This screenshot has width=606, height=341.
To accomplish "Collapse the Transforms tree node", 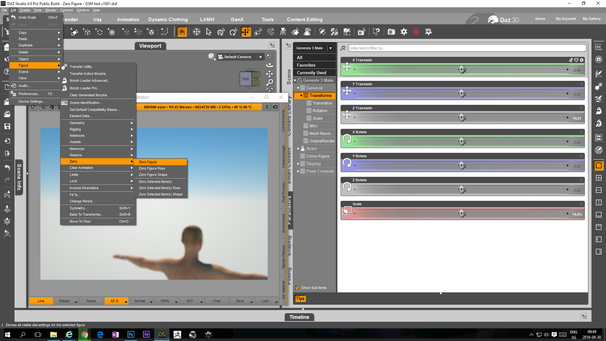I will click(301, 95).
